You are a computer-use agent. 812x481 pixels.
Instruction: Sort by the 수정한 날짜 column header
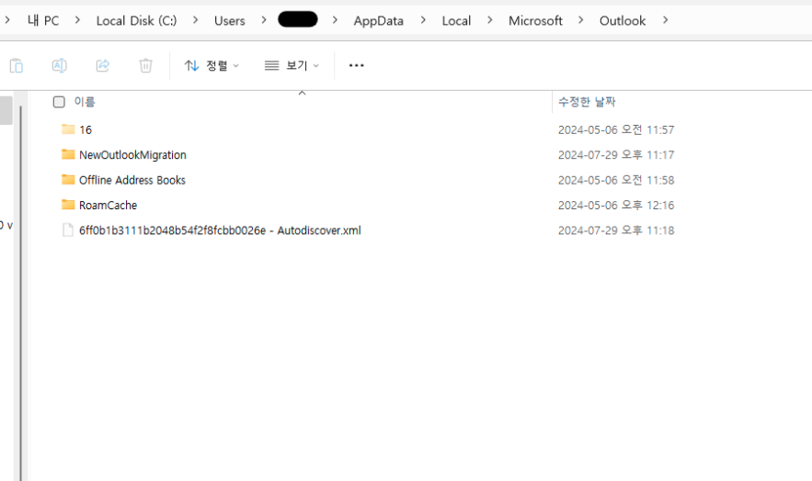[587, 102]
